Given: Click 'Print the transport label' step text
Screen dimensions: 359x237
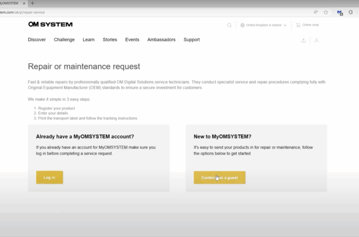Looking at the screenshot, I should point(88,118).
